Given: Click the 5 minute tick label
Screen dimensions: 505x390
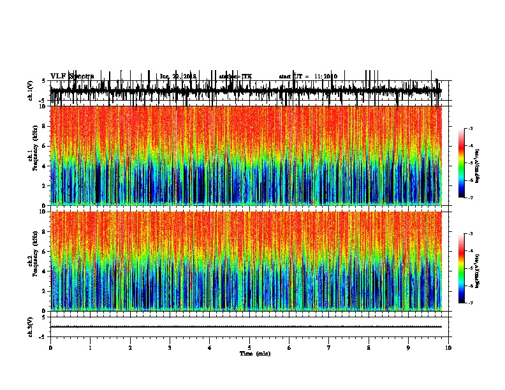Looking at the screenshot, I should (x=249, y=348).
